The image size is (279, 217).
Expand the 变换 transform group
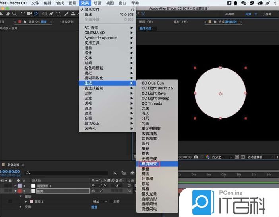[x=21, y=207]
